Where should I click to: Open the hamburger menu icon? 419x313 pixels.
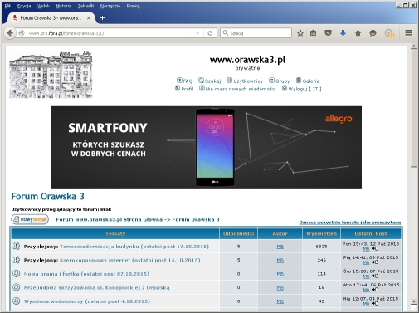tap(408, 33)
